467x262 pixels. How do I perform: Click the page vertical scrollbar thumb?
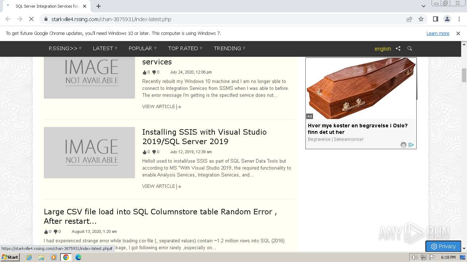(x=464, y=75)
